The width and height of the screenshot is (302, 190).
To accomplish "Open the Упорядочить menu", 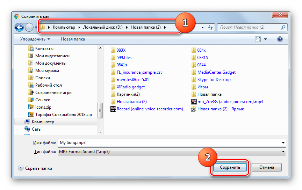I will [35, 39].
